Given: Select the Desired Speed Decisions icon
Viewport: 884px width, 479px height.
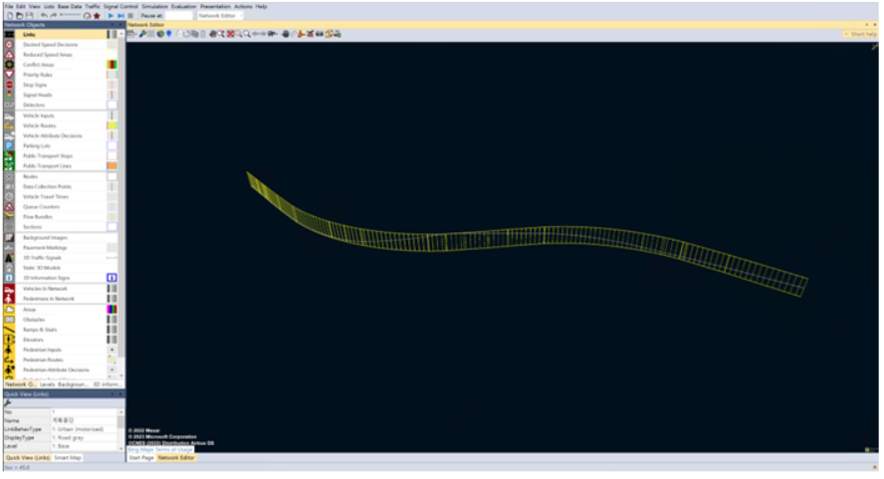Looking at the screenshot, I should pos(9,45).
